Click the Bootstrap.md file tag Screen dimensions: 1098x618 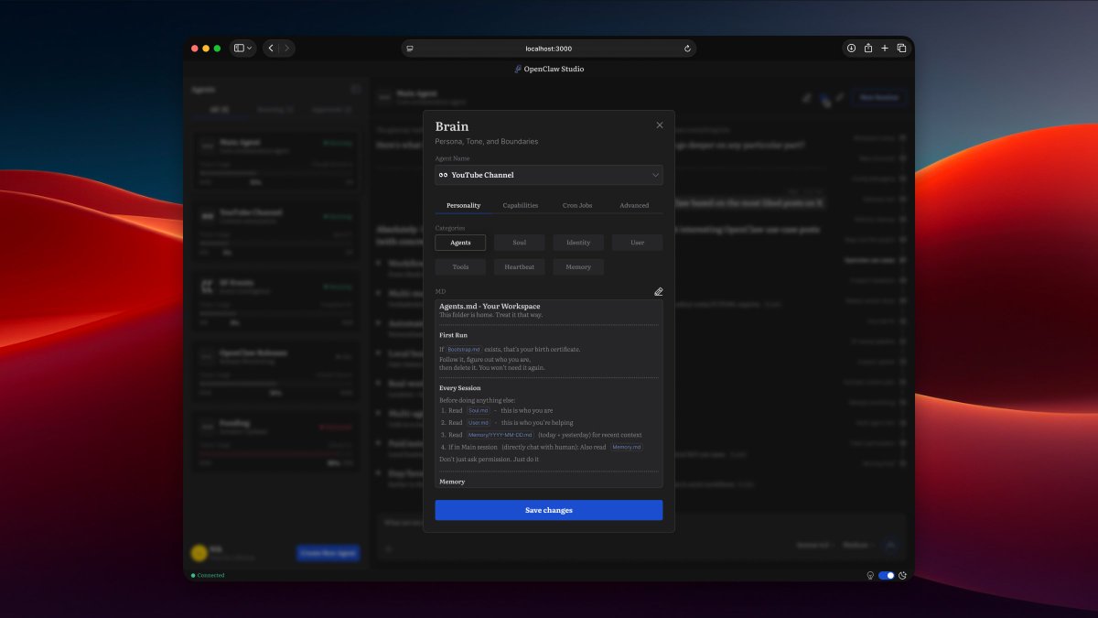pyautogui.click(x=464, y=350)
